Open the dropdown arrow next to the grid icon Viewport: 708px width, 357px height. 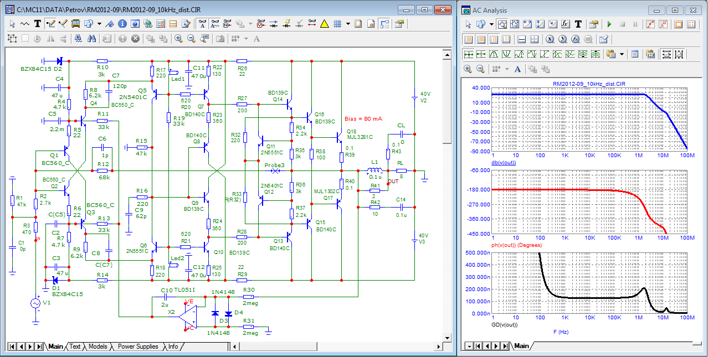(x=348, y=24)
